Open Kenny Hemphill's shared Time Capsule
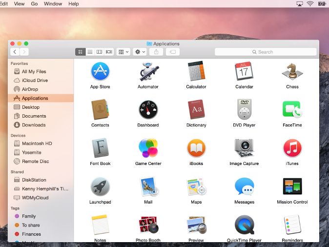The height and width of the screenshot is (247, 329). pos(41,189)
